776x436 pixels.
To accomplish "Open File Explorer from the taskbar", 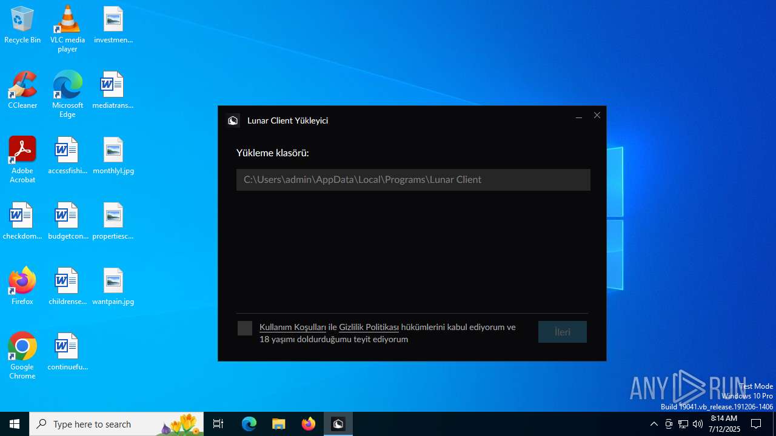I will [279, 424].
